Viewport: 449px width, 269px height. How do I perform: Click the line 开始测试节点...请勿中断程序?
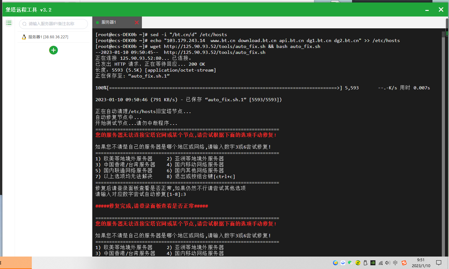click(136, 123)
